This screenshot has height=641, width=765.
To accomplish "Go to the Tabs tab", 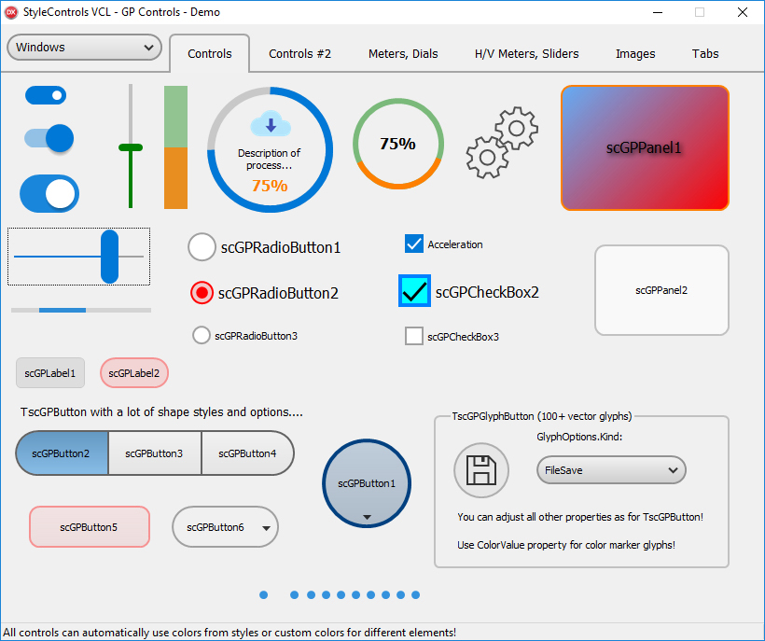I will tap(705, 54).
